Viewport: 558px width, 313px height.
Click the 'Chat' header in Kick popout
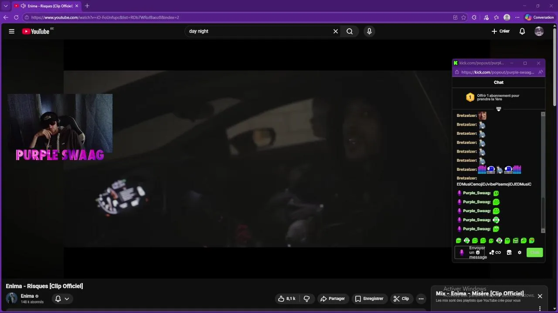(499, 82)
